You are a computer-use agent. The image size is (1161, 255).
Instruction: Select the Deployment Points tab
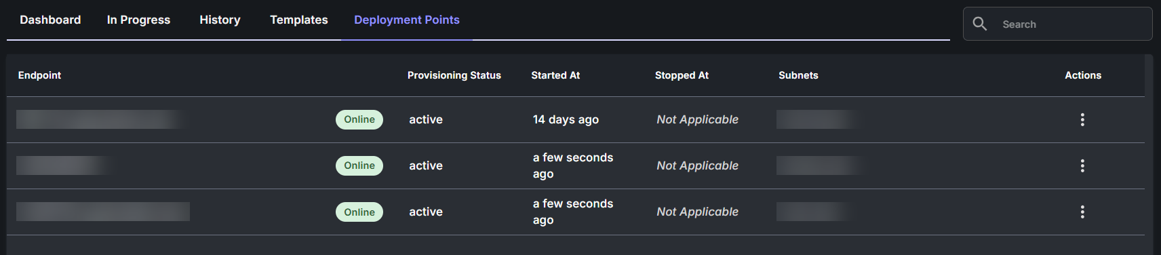(407, 20)
